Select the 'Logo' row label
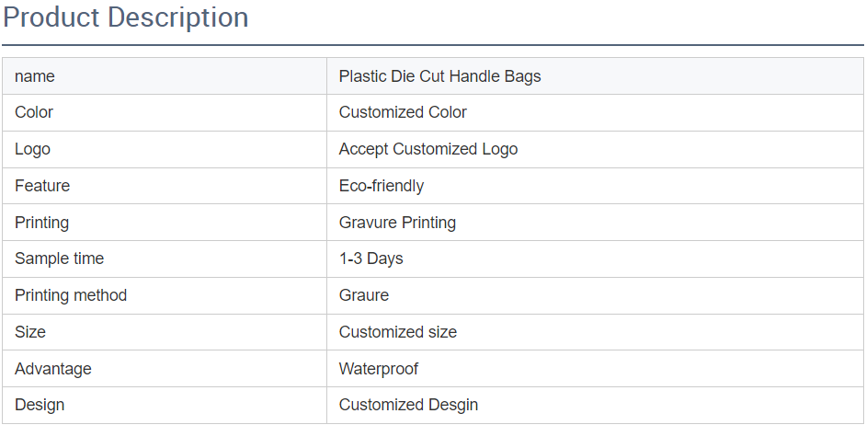Screen dimensions: 866x425 point(32,149)
